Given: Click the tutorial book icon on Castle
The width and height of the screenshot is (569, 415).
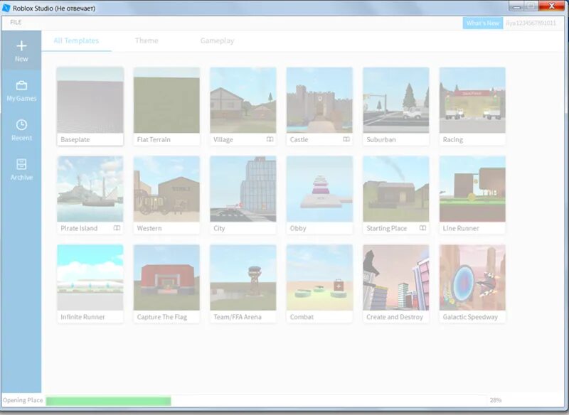Looking at the screenshot, I should tap(346, 139).
